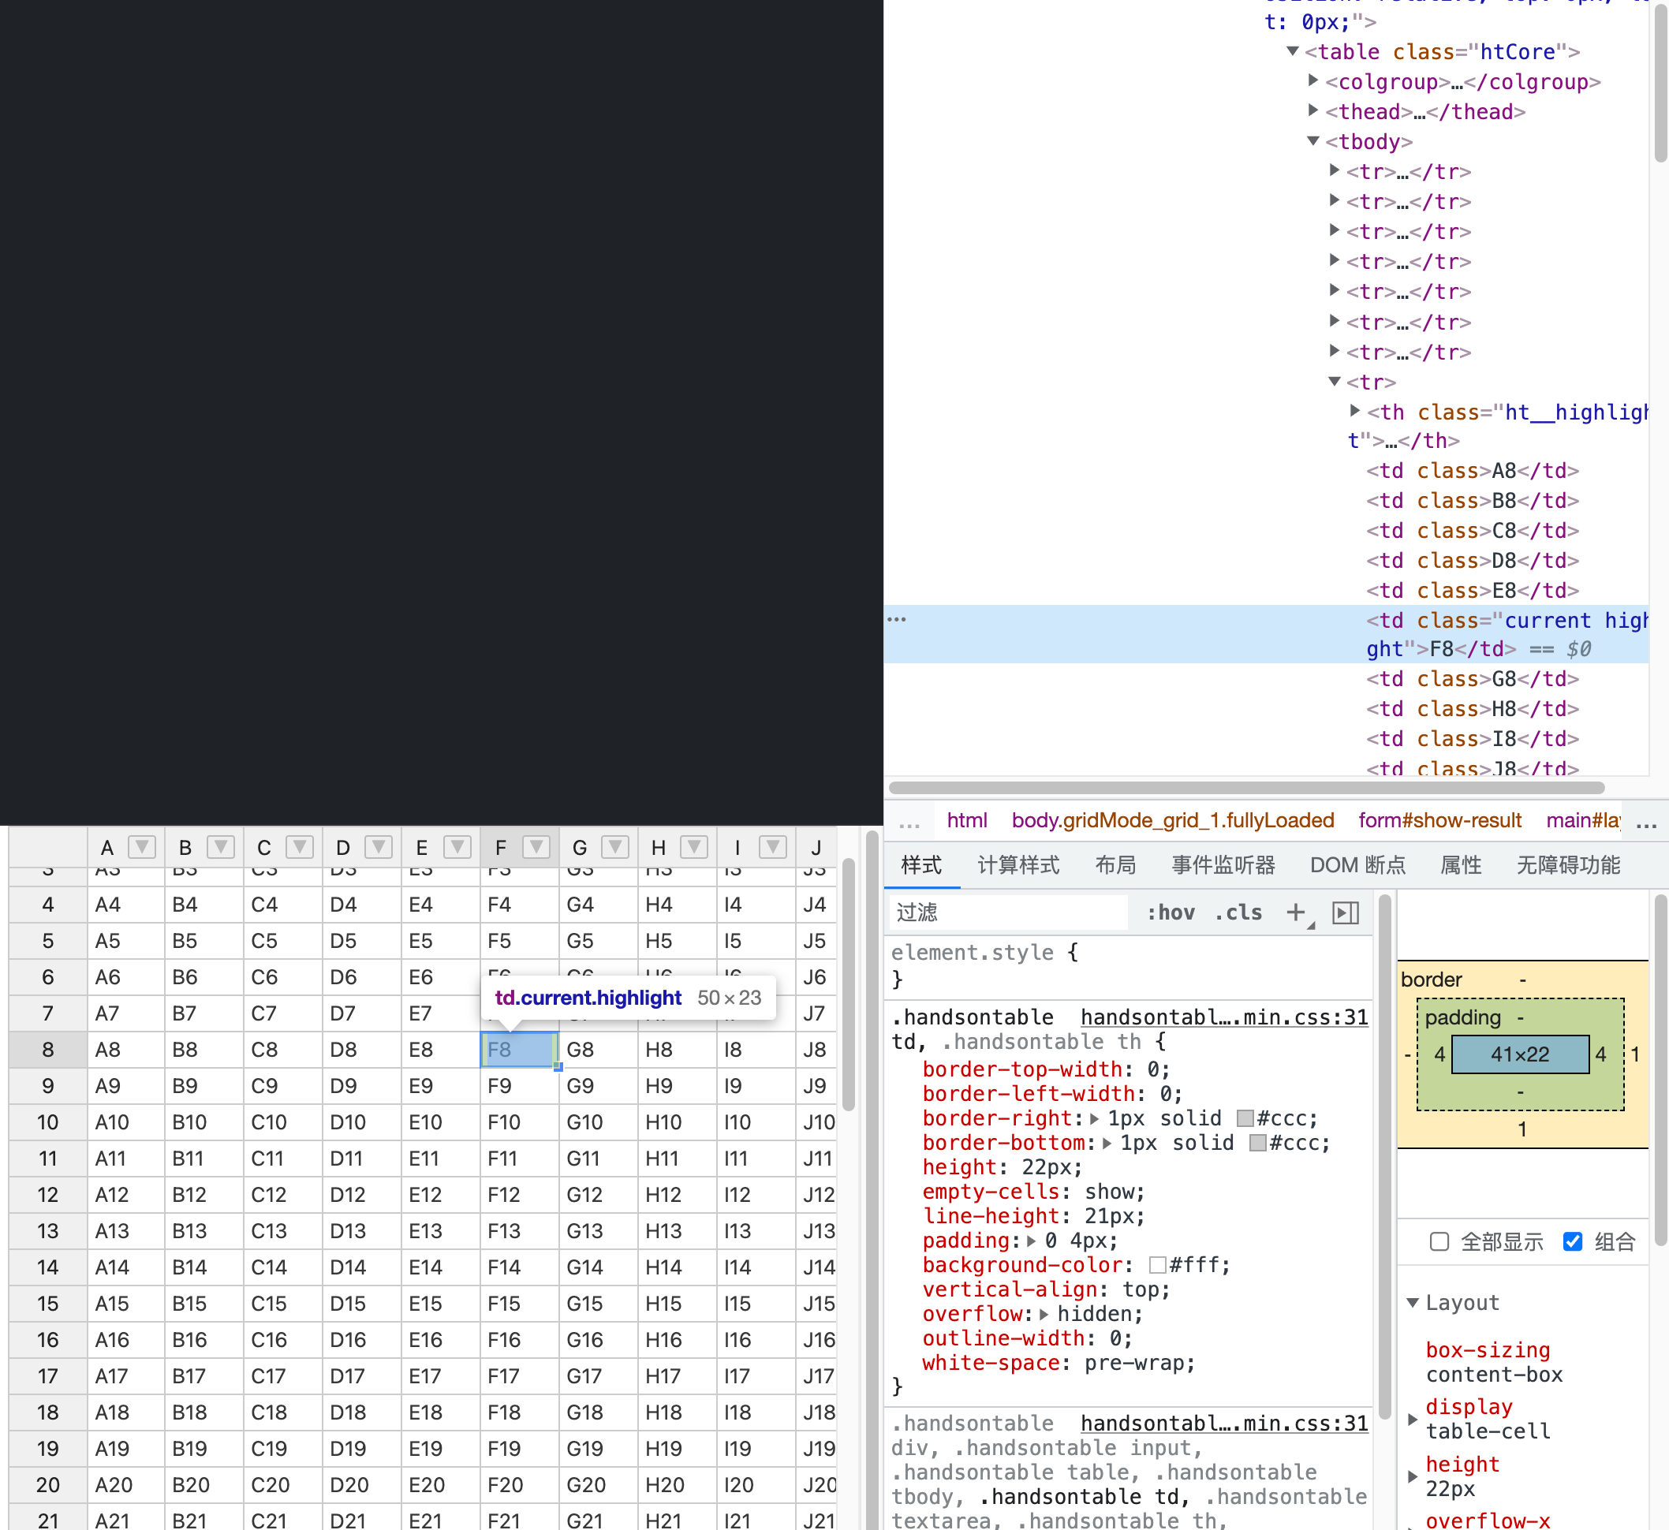
Task: Click the '+' new style rule icon
Action: pos(1297,912)
